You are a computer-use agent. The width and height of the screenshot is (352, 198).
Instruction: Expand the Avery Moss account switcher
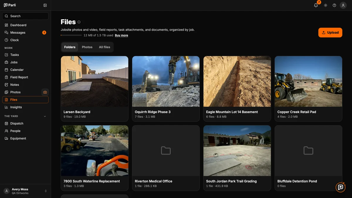[25, 191]
